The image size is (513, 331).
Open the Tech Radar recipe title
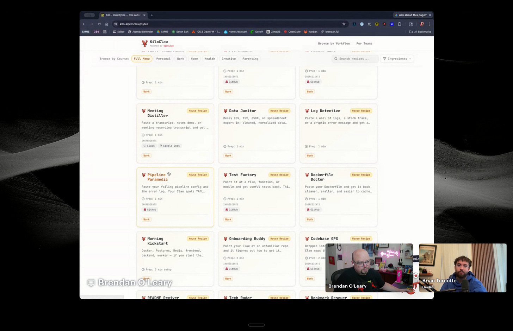tap(240, 297)
